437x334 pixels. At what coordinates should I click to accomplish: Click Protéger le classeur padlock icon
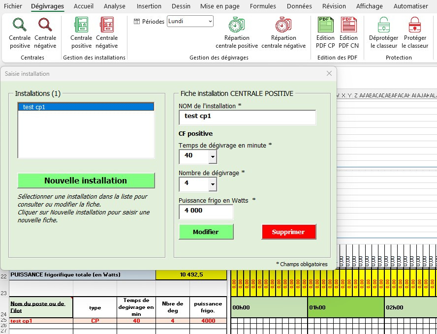pos(415,25)
